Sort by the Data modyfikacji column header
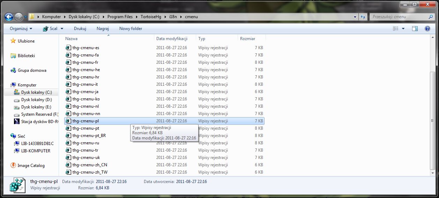The image size is (439, 198). coord(175,39)
